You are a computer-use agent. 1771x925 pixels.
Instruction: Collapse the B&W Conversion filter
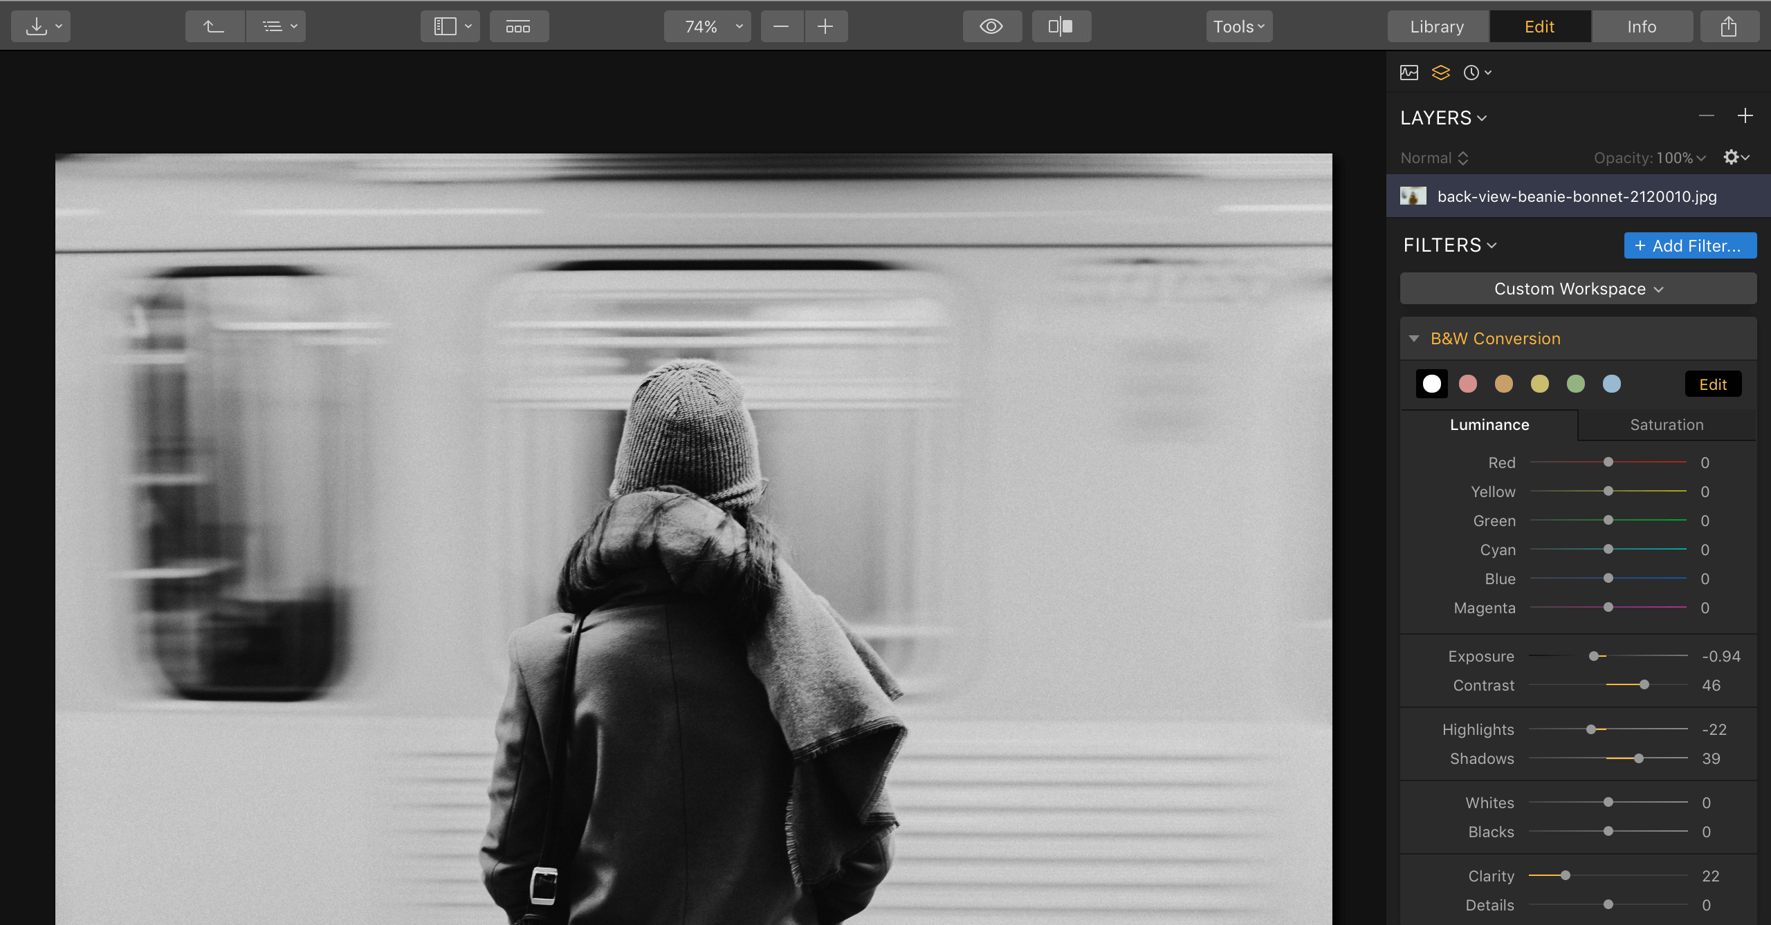[x=1415, y=339]
